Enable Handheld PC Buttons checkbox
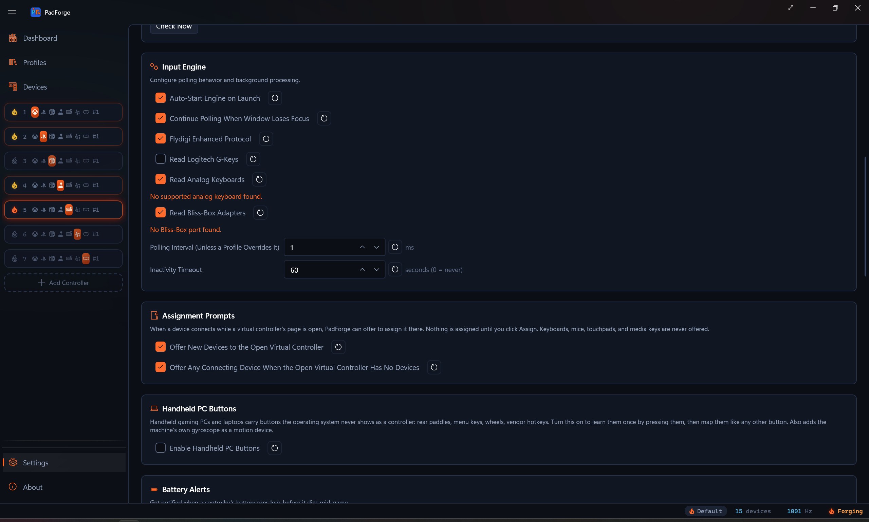The width and height of the screenshot is (869, 522). pos(161,448)
